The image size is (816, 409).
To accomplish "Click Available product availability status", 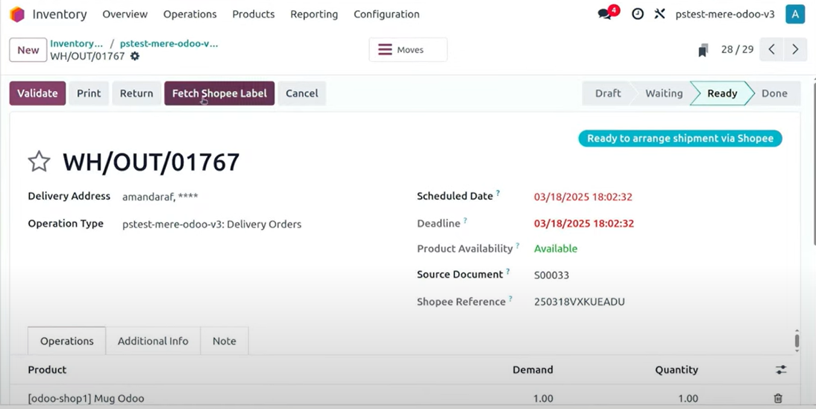I will [556, 248].
